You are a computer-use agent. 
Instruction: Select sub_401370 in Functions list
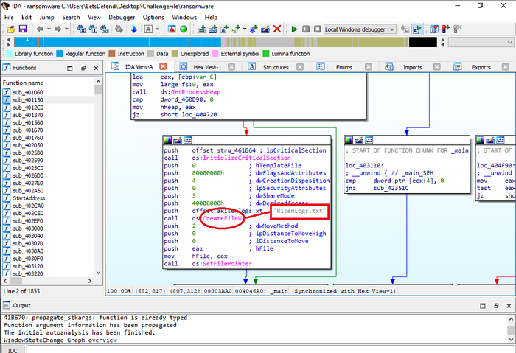(x=28, y=115)
